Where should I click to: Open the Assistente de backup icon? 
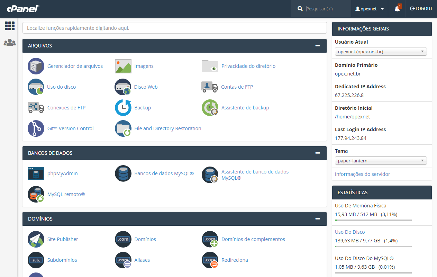point(210,108)
